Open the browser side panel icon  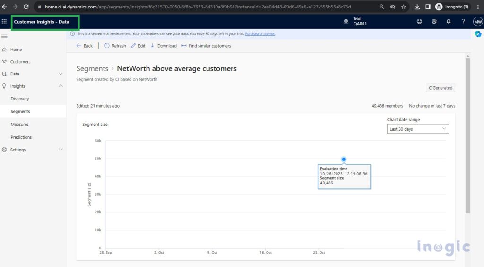428,7
